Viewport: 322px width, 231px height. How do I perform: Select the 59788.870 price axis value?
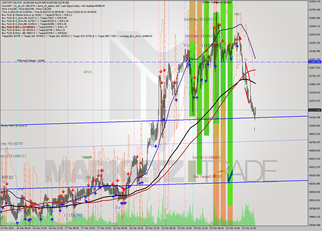tap(315, 208)
